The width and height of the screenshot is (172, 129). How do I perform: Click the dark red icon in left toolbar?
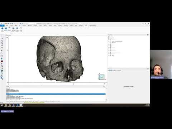(2, 61)
